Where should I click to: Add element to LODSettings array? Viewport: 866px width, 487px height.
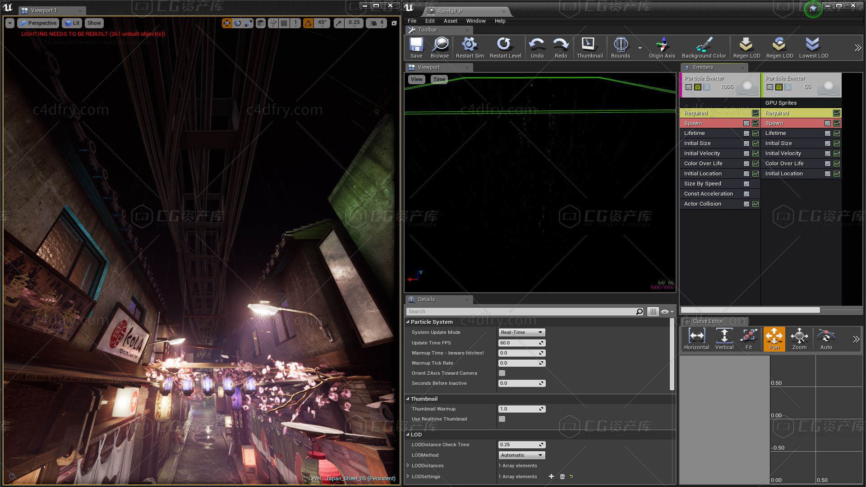(551, 476)
